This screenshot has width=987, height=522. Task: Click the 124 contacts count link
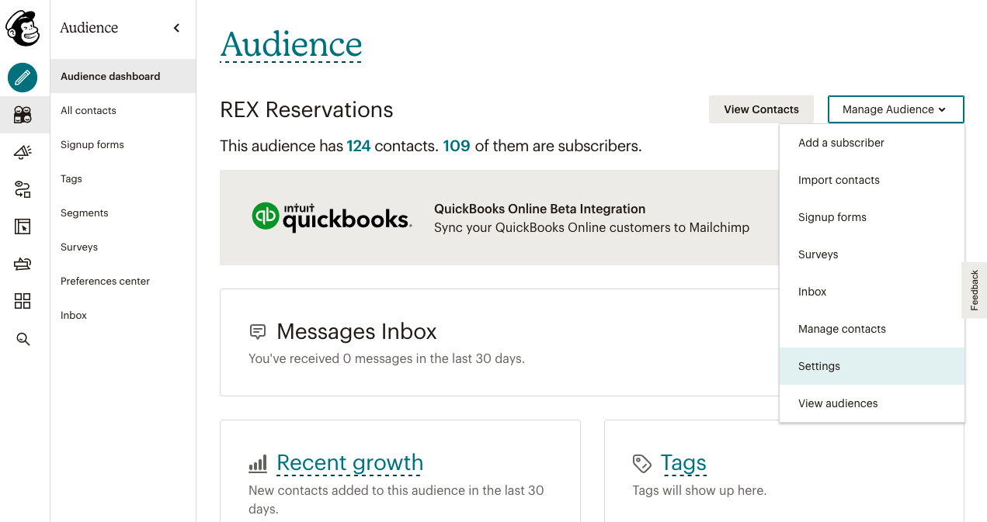pyautogui.click(x=359, y=146)
